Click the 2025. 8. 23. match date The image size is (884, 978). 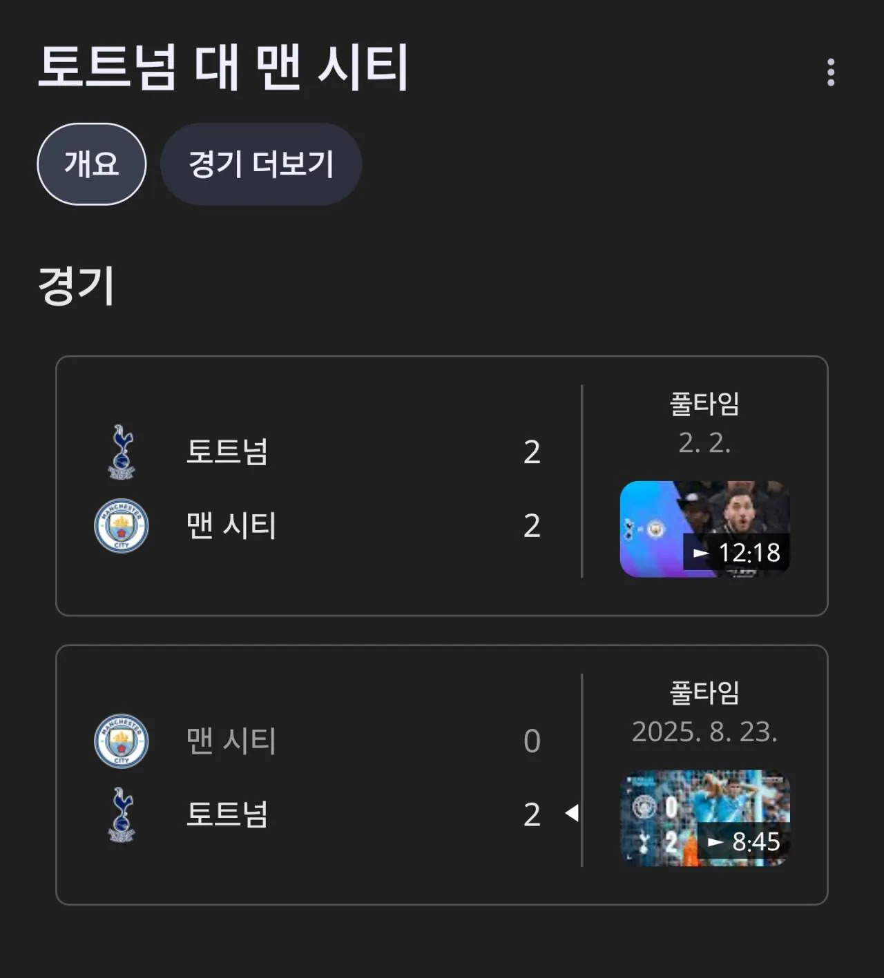[x=704, y=732]
